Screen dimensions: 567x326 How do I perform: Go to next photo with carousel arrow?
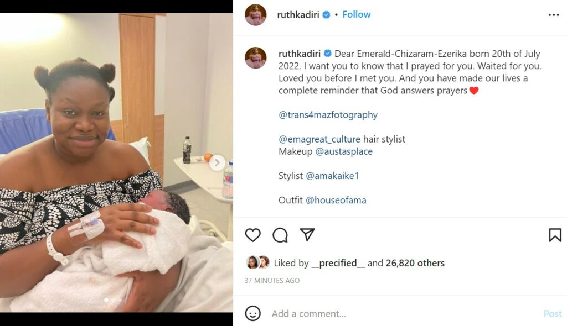pos(217,163)
